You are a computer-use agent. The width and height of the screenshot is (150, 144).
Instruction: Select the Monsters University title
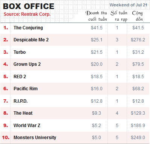[35, 138]
